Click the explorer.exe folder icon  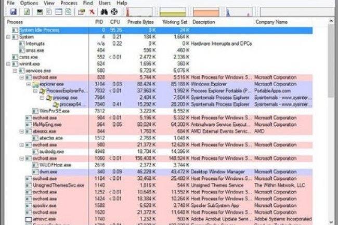(35, 83)
